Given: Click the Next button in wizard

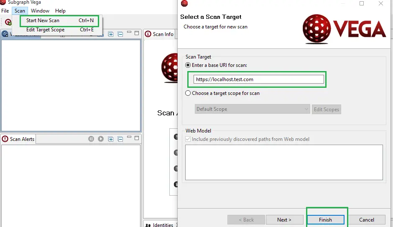Looking at the screenshot, I should coord(284,220).
